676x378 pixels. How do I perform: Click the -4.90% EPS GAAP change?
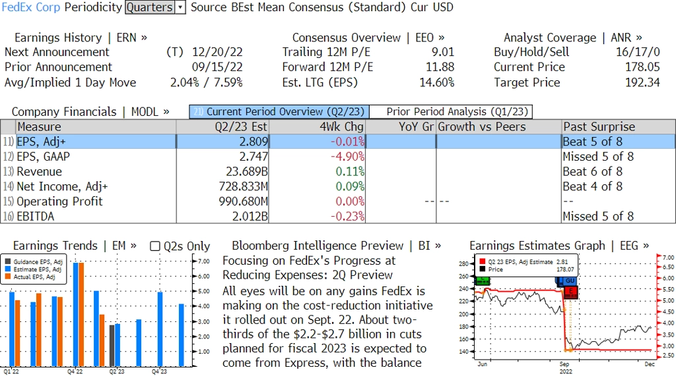[347, 157]
